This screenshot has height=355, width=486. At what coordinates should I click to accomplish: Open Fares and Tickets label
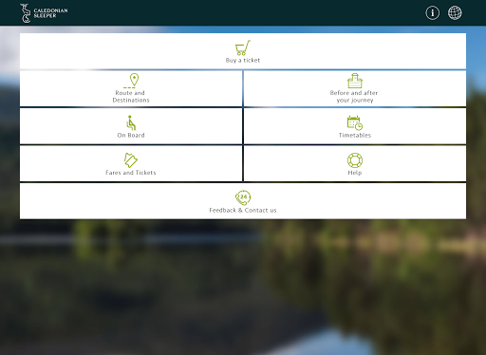(131, 173)
